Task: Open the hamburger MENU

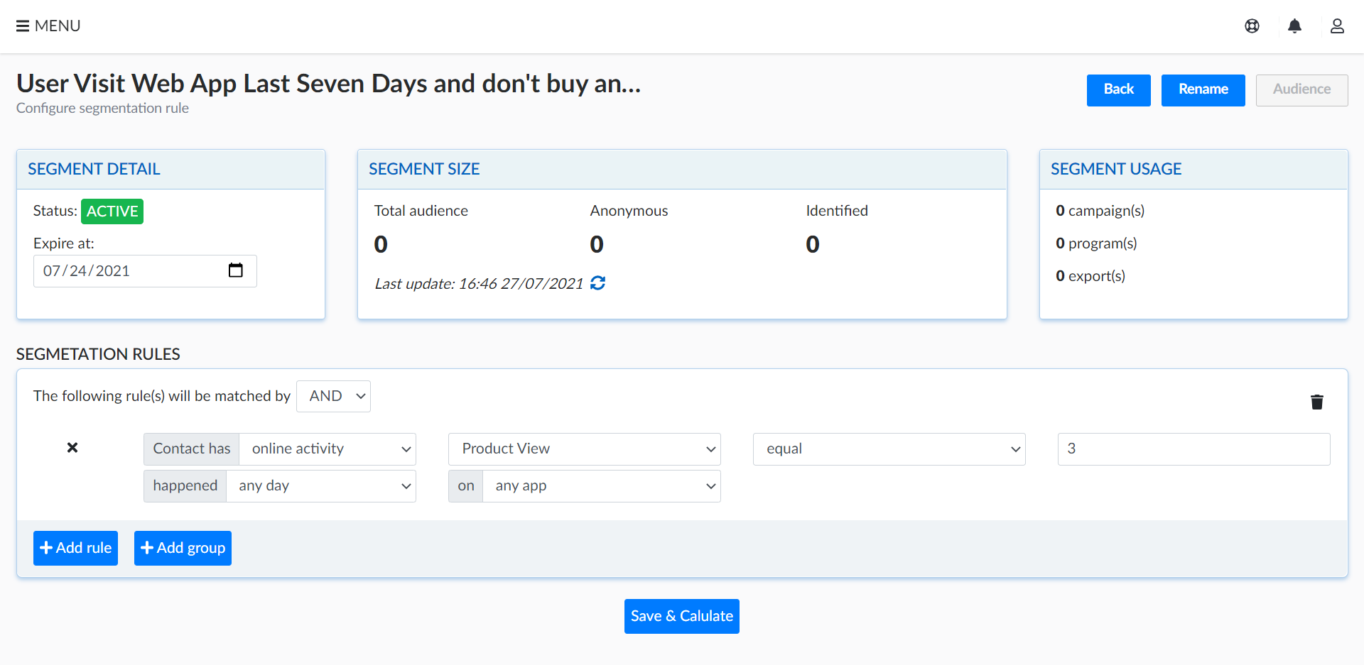Action: tap(48, 26)
